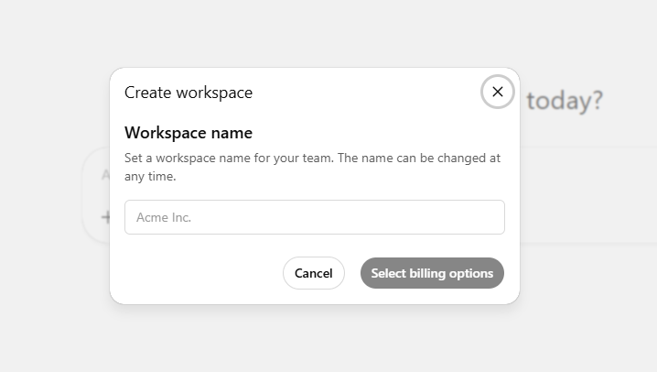Close the Create workspace dialog
The width and height of the screenshot is (657, 372).
pyautogui.click(x=498, y=92)
